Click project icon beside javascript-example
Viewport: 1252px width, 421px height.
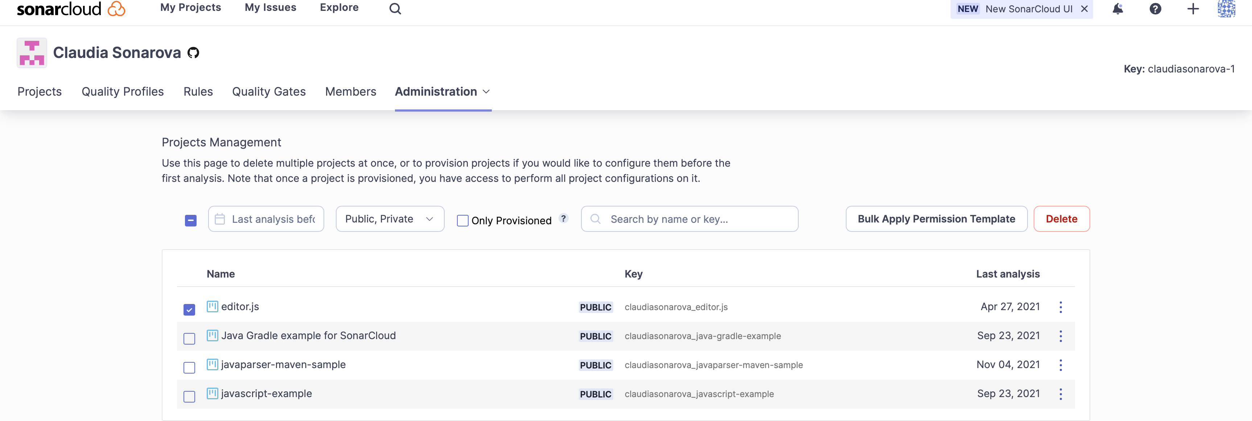coord(213,393)
